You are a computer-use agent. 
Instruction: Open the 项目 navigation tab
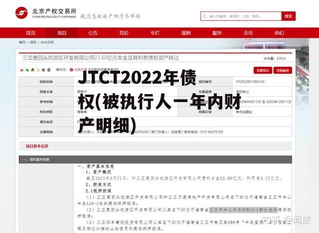[x=62, y=33]
